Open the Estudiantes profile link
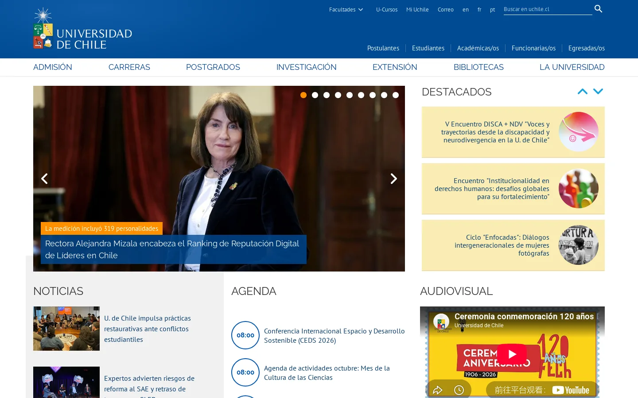Viewport: 638px width, 398px height. pos(428,48)
